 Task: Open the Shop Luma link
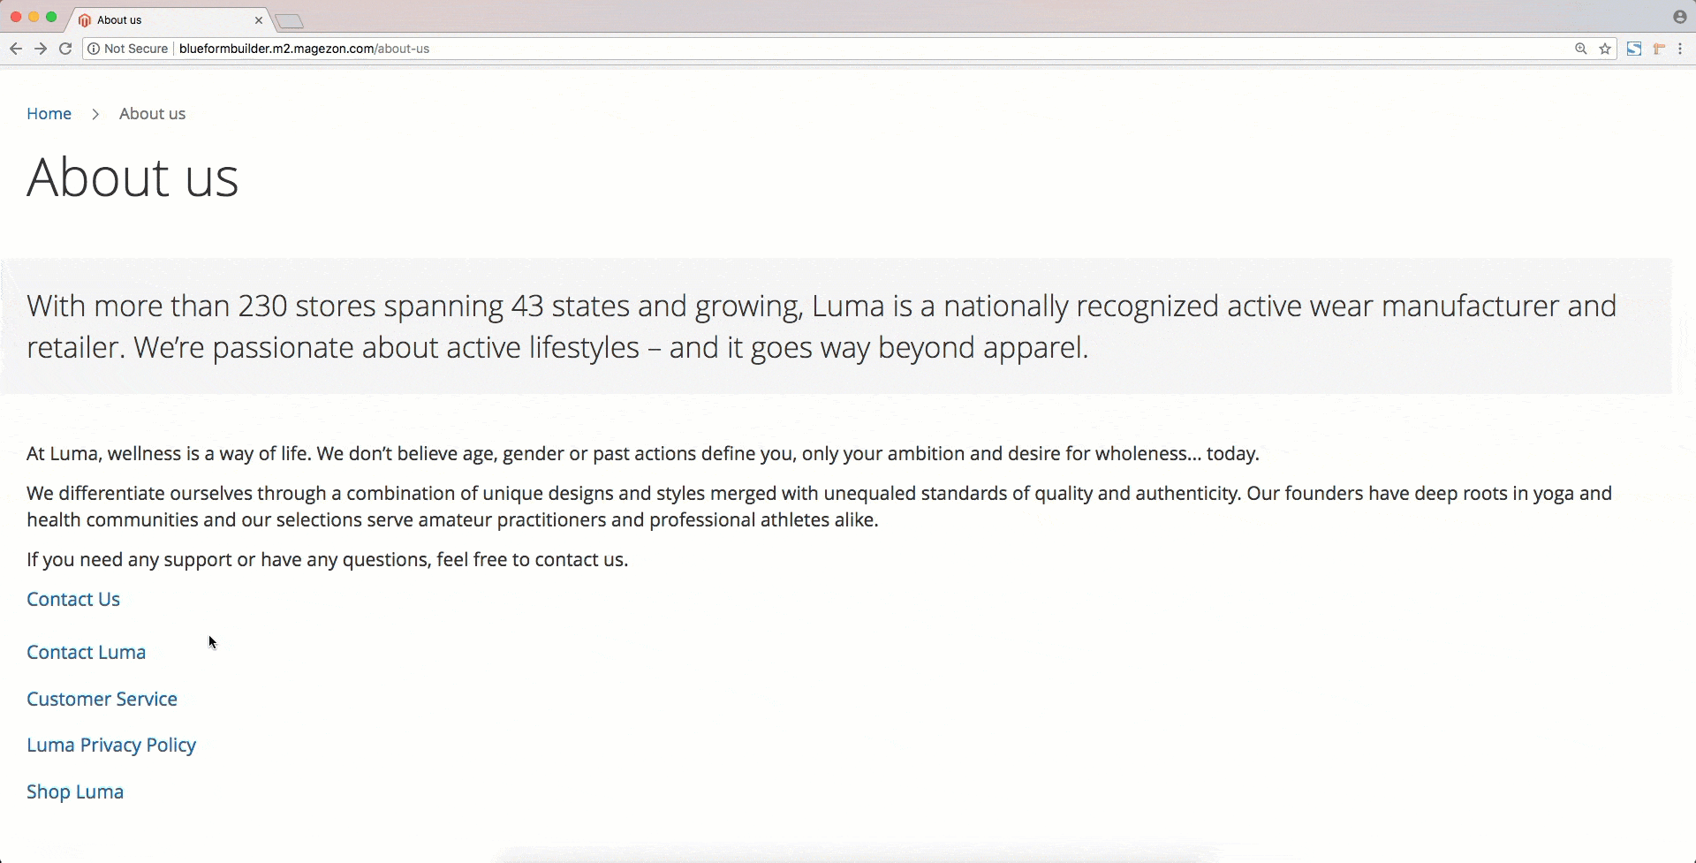coord(75,791)
